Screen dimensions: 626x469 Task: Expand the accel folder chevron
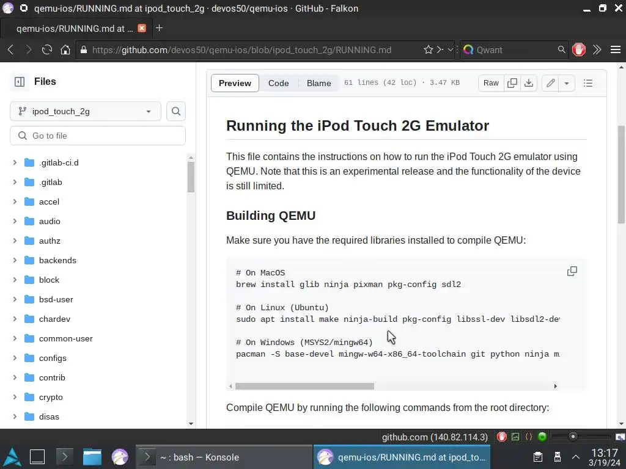point(15,202)
